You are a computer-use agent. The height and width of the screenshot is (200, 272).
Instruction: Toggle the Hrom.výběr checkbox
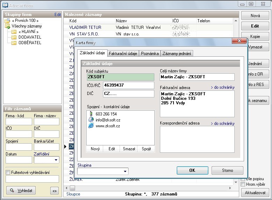click(x=243, y=184)
